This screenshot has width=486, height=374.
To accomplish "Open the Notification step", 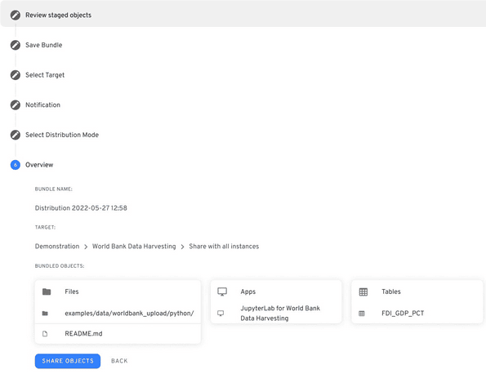I will point(42,105).
